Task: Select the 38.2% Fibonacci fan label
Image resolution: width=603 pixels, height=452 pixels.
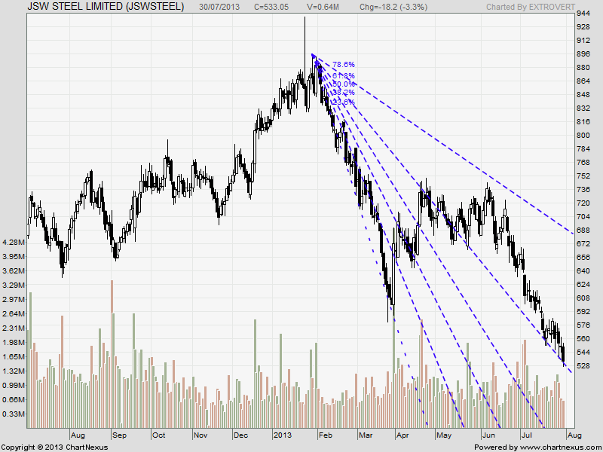Action: point(342,92)
